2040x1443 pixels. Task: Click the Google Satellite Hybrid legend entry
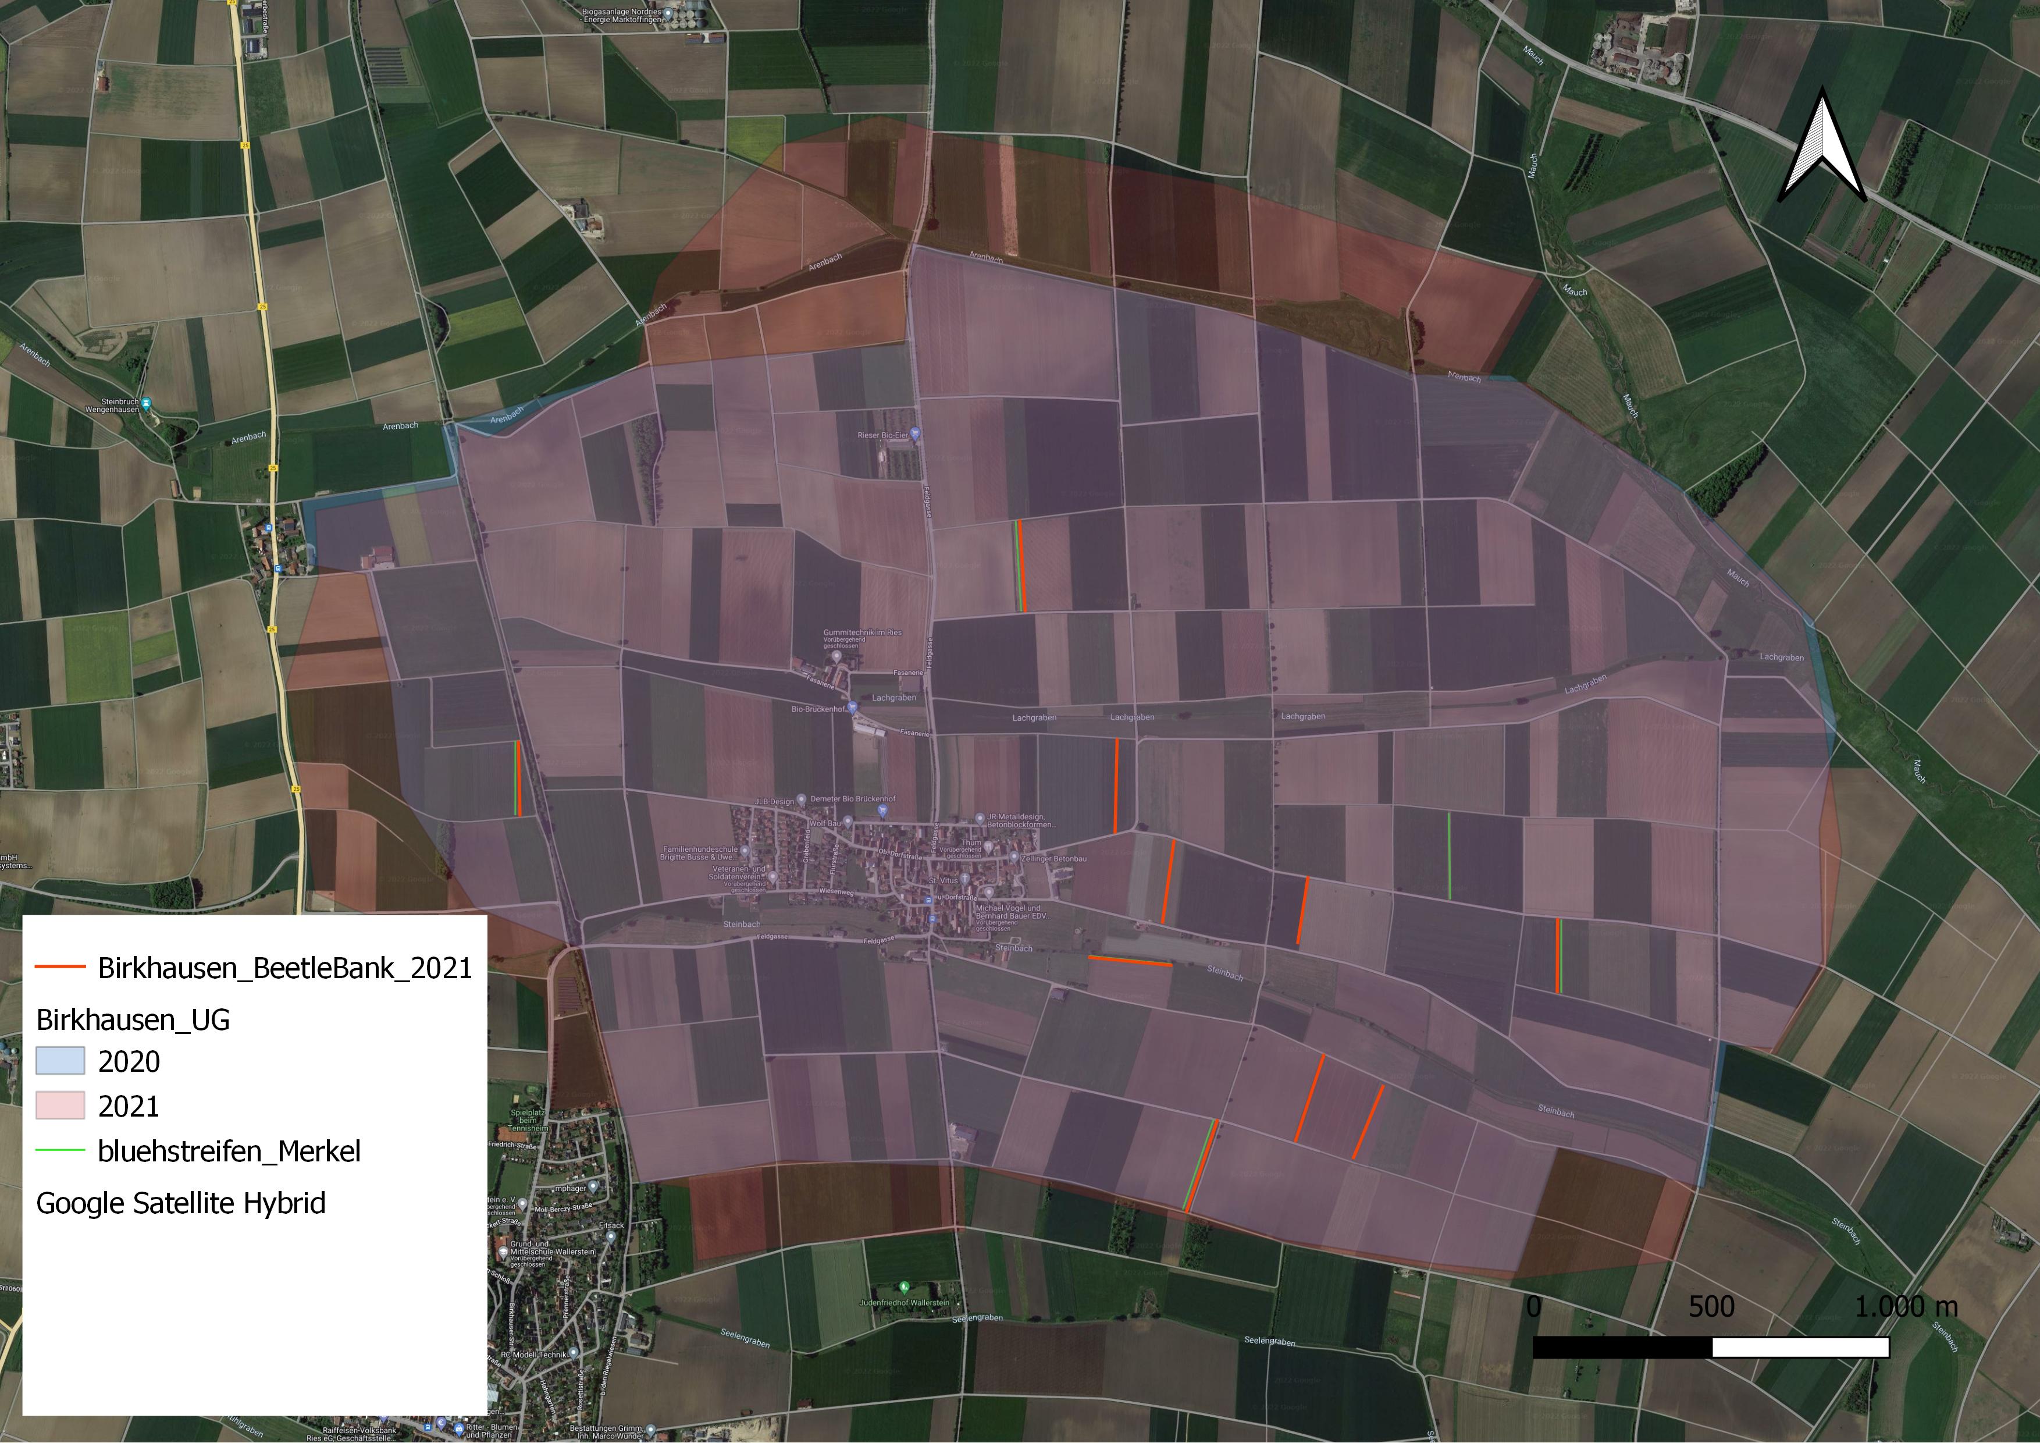coord(180,1203)
